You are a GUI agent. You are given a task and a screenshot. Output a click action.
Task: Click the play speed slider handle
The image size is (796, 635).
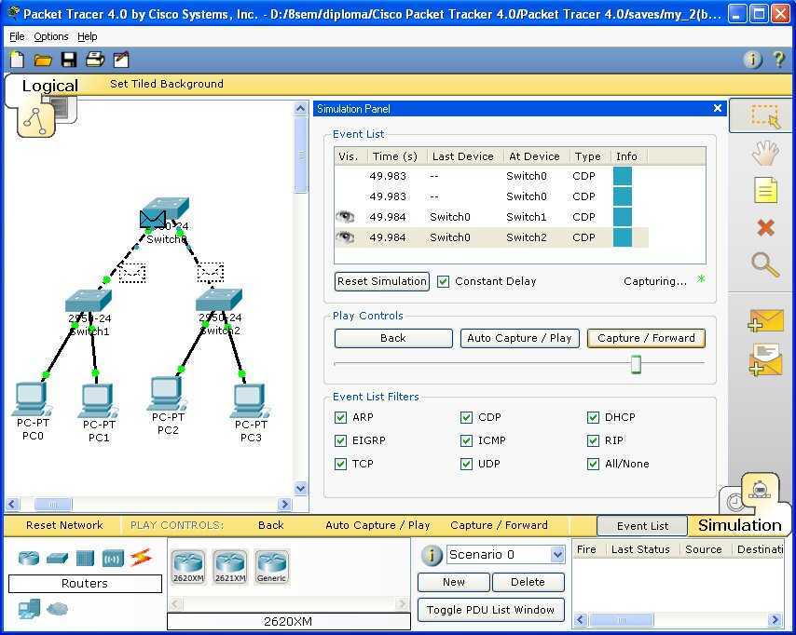click(x=636, y=364)
